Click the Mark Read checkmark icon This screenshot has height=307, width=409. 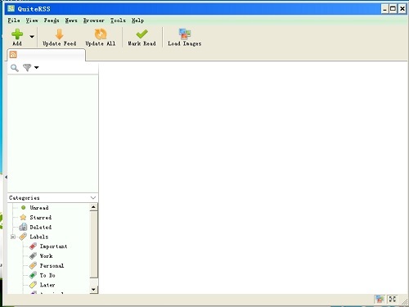142,34
